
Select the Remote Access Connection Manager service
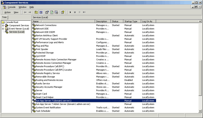coord(54,63)
